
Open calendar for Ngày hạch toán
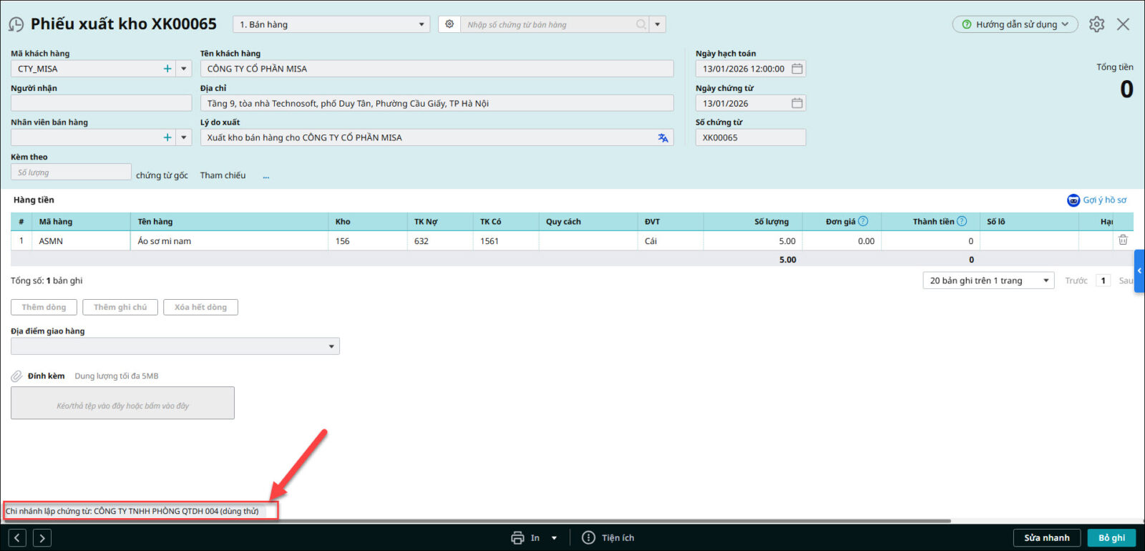[x=797, y=69]
